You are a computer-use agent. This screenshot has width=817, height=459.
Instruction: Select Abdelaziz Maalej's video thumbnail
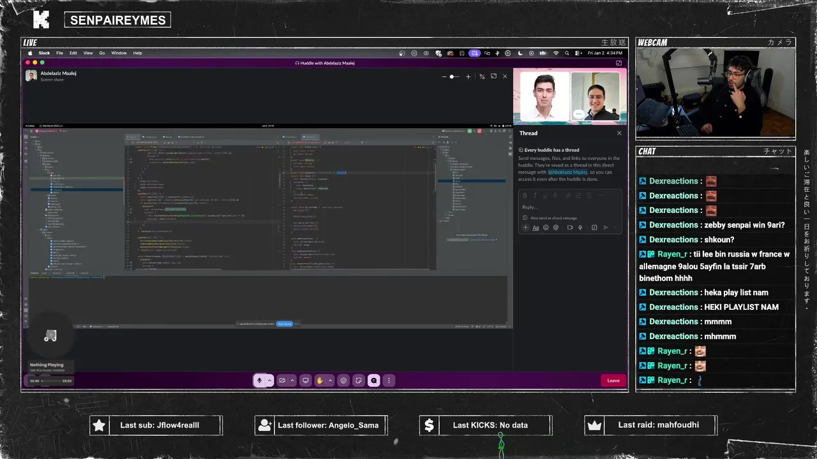click(x=596, y=96)
